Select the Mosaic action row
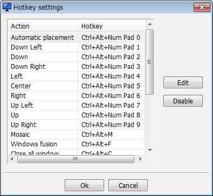This screenshot has width=213, height=196. click(76, 135)
